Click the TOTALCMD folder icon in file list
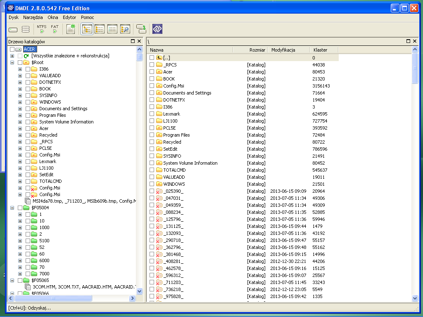The image size is (423, 317). 159,170
